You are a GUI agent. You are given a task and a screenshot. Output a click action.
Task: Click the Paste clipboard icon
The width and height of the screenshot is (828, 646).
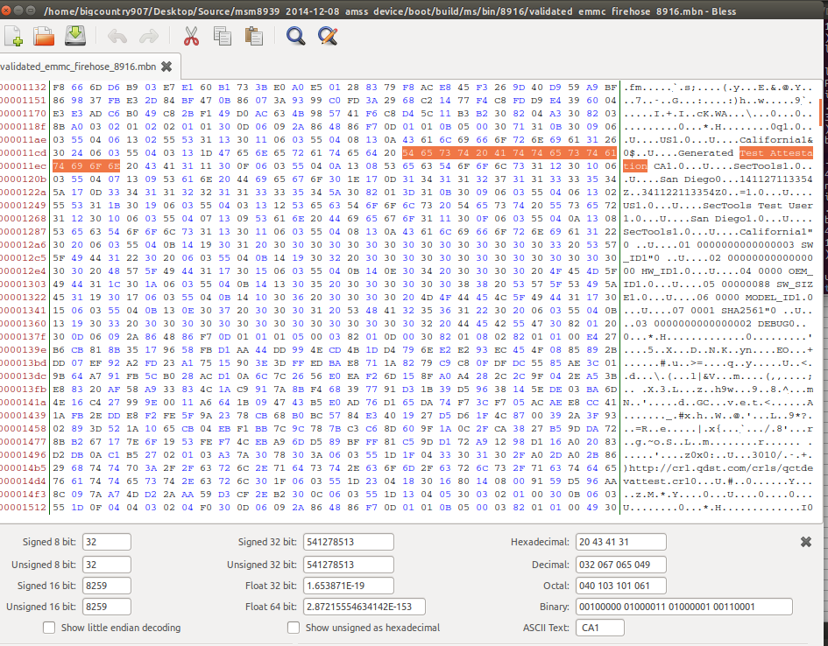coord(254,36)
